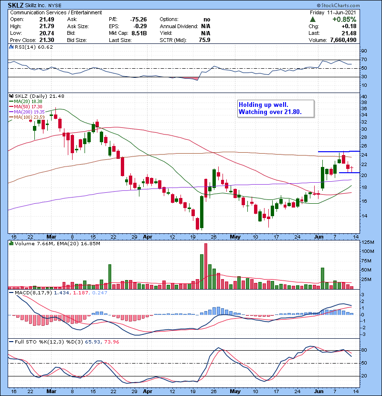Click the 40 label on price axis

coord(364,96)
